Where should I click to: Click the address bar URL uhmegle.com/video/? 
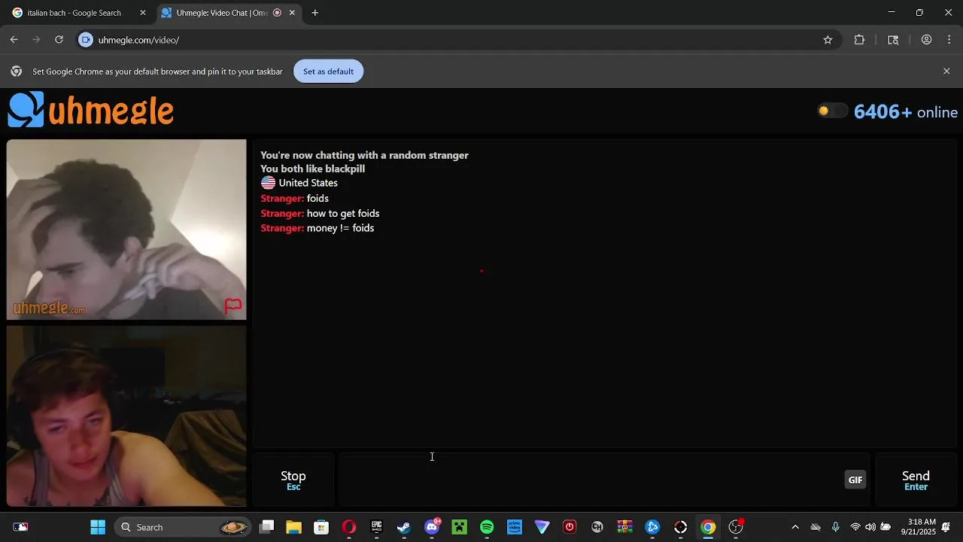[138, 40]
